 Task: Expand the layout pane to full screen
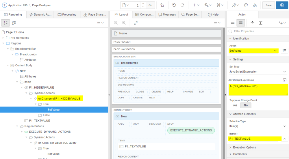[136, 23]
